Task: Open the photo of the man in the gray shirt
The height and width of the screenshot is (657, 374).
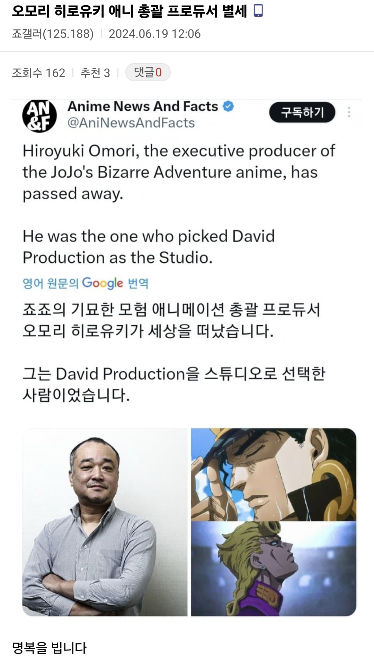Action: 105,522
